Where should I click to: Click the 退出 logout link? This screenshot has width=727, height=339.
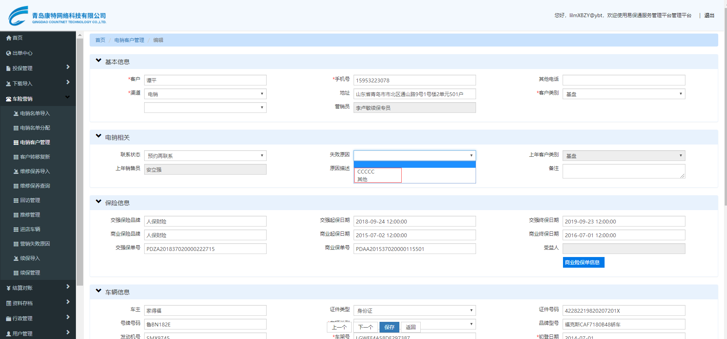[x=709, y=15]
